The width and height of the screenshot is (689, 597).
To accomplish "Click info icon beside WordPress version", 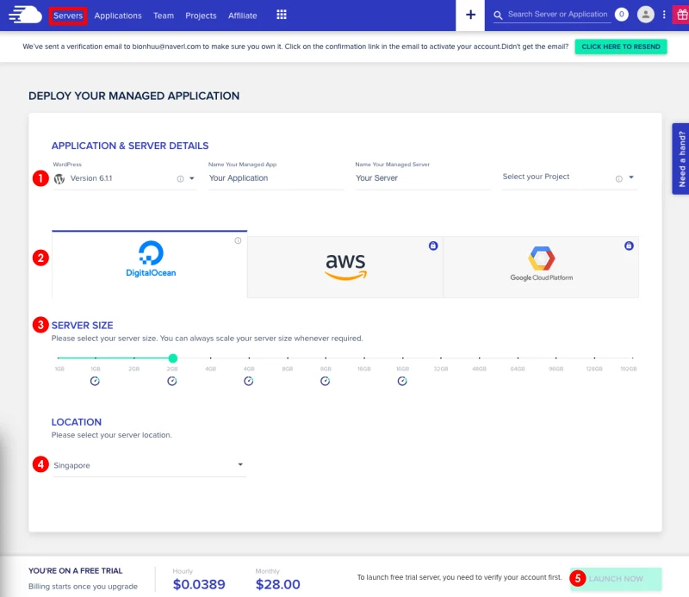I will [x=180, y=178].
